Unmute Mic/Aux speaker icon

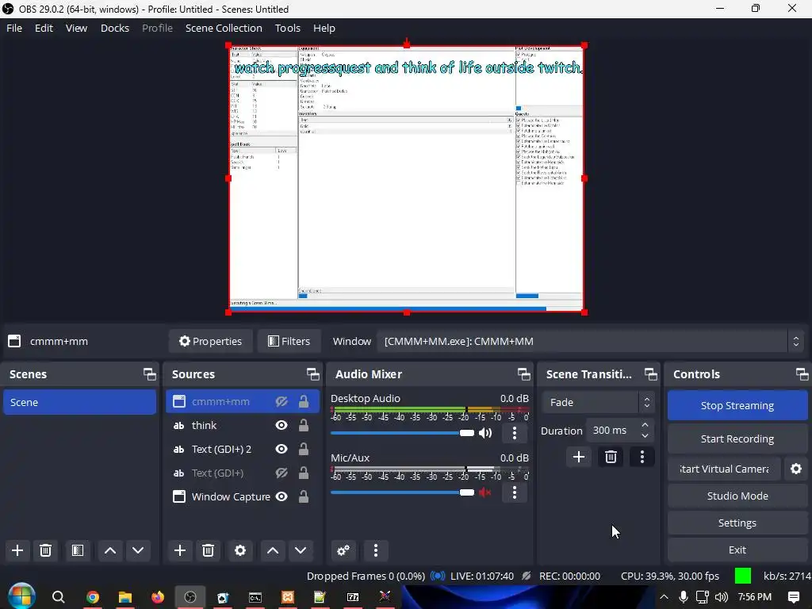(485, 492)
